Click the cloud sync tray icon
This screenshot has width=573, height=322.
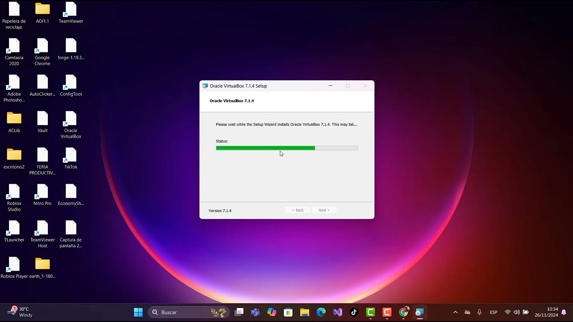(x=467, y=312)
